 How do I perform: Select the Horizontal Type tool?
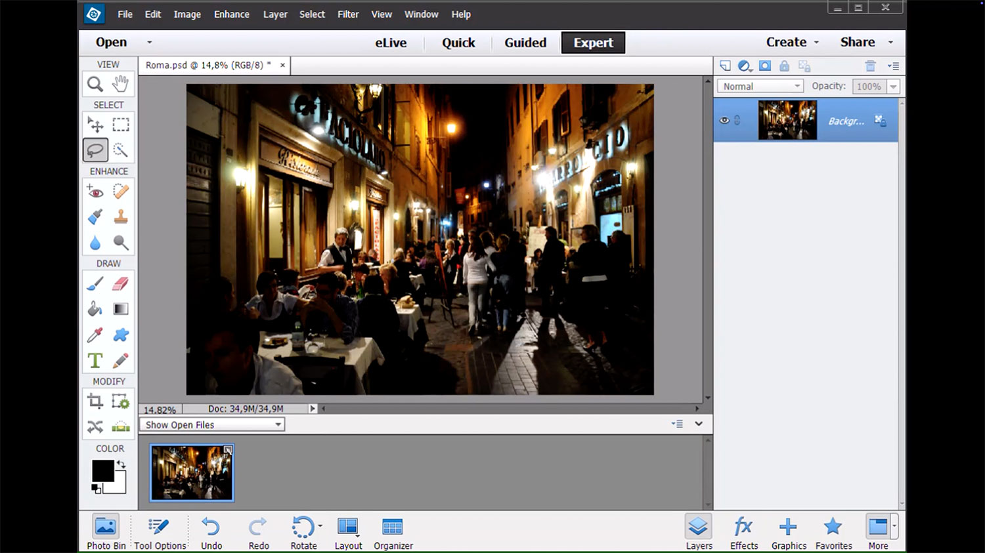[95, 360]
